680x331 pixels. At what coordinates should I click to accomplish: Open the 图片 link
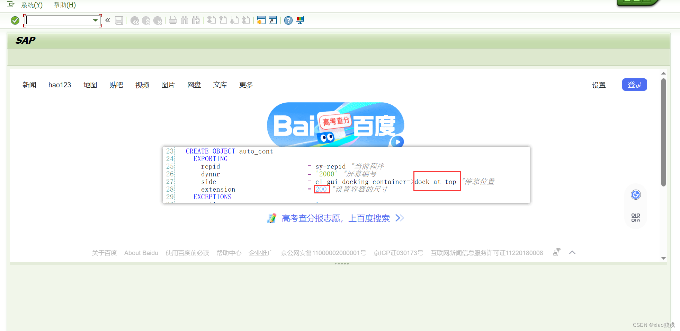pos(168,85)
